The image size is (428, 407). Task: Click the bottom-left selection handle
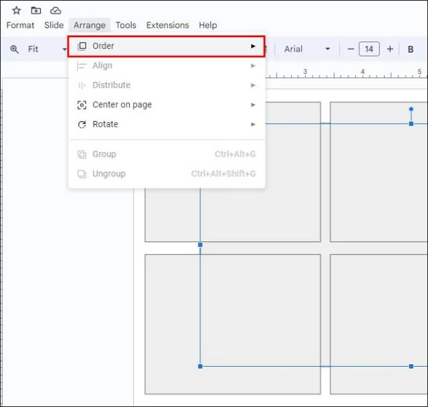tap(200, 366)
